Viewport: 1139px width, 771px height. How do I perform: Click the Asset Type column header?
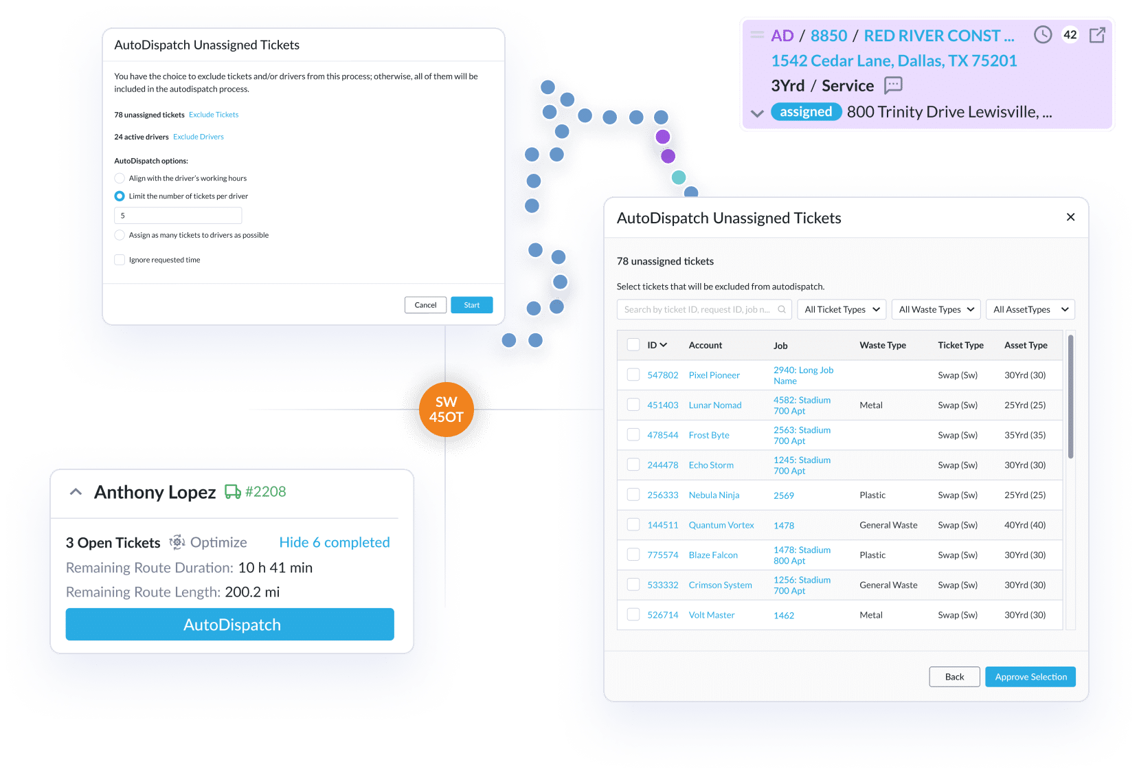click(1026, 346)
